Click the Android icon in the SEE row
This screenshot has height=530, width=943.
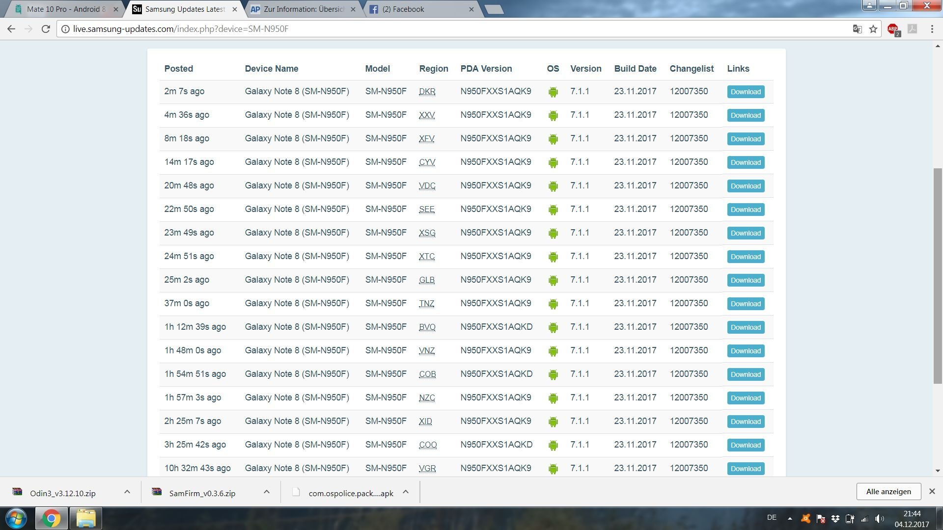[x=553, y=210]
